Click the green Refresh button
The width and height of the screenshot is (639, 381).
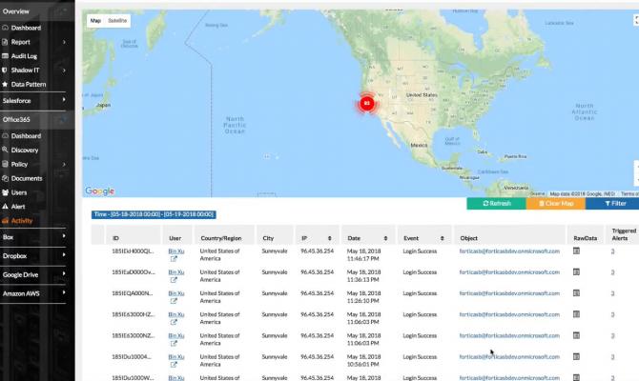[x=496, y=203]
